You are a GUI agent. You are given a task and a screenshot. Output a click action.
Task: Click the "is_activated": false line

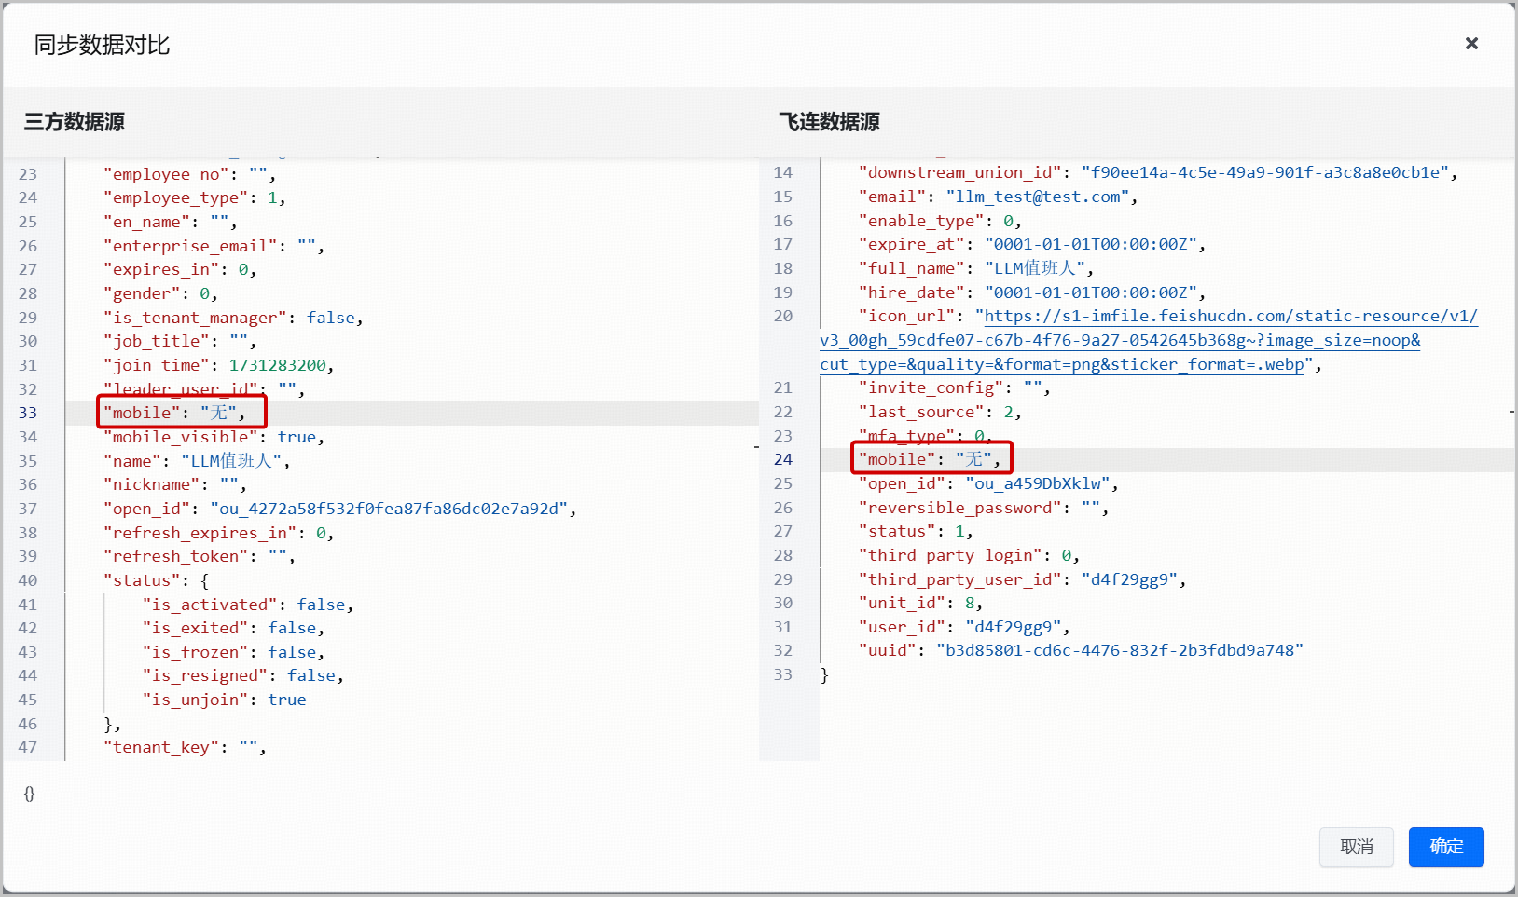point(248,605)
